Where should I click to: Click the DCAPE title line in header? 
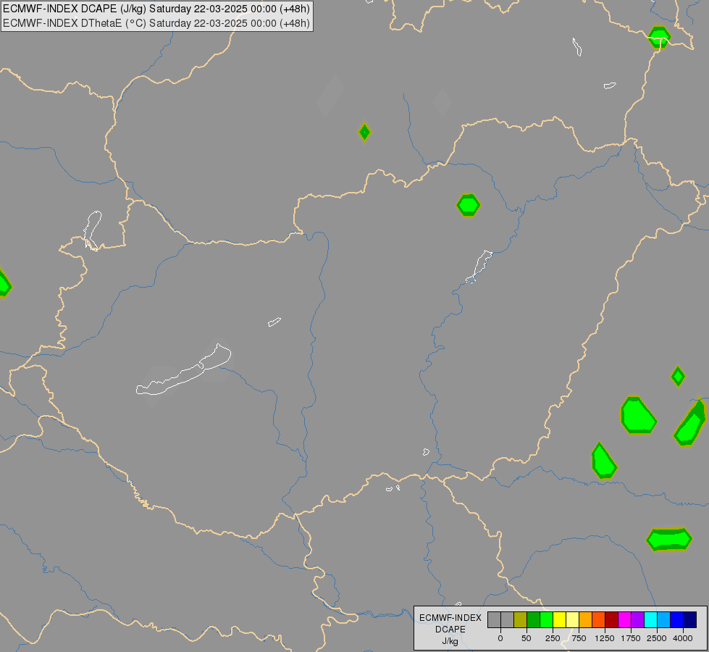pyautogui.click(x=156, y=9)
